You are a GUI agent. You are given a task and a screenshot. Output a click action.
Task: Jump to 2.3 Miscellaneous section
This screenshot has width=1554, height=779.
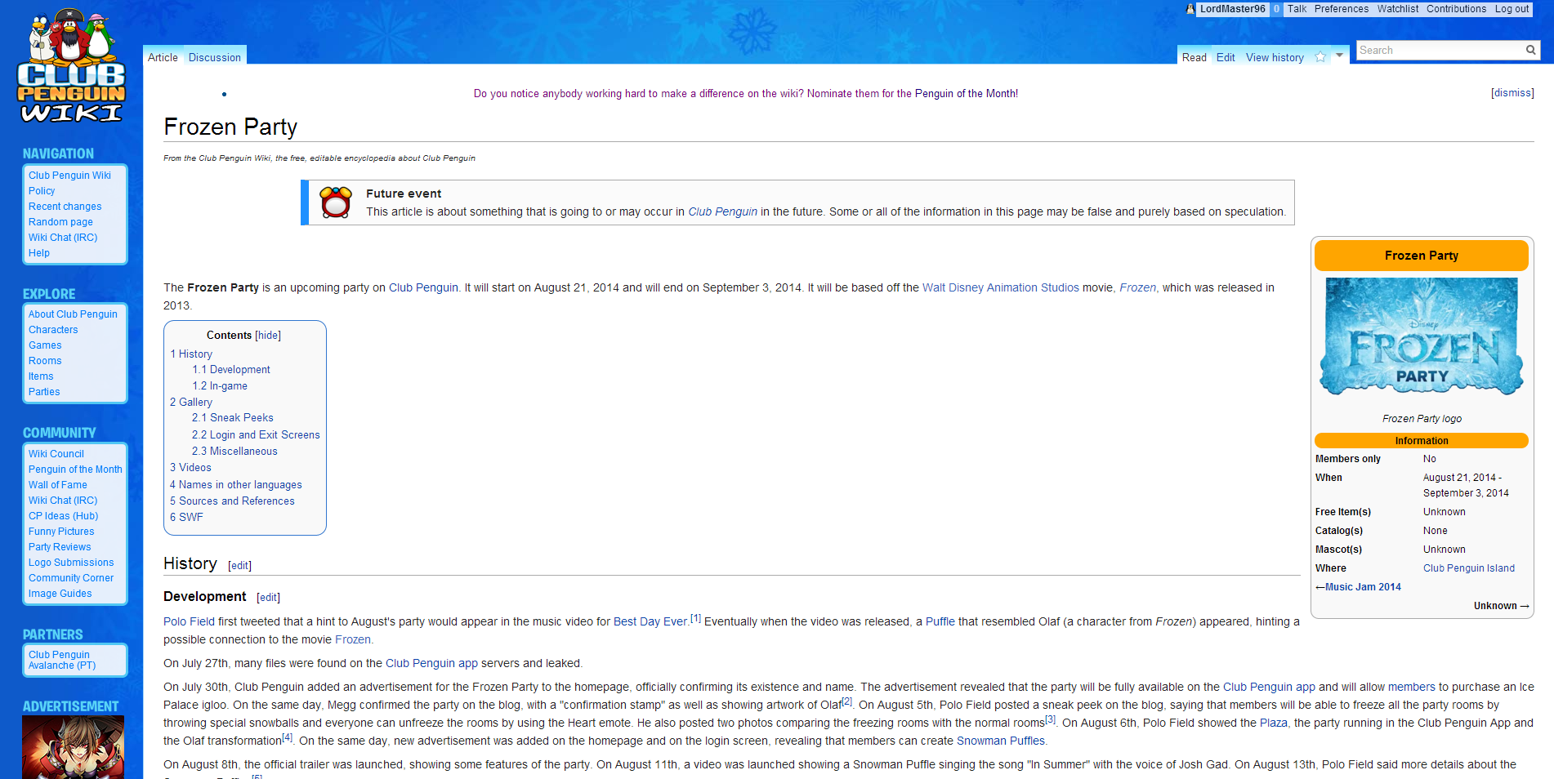[234, 452]
